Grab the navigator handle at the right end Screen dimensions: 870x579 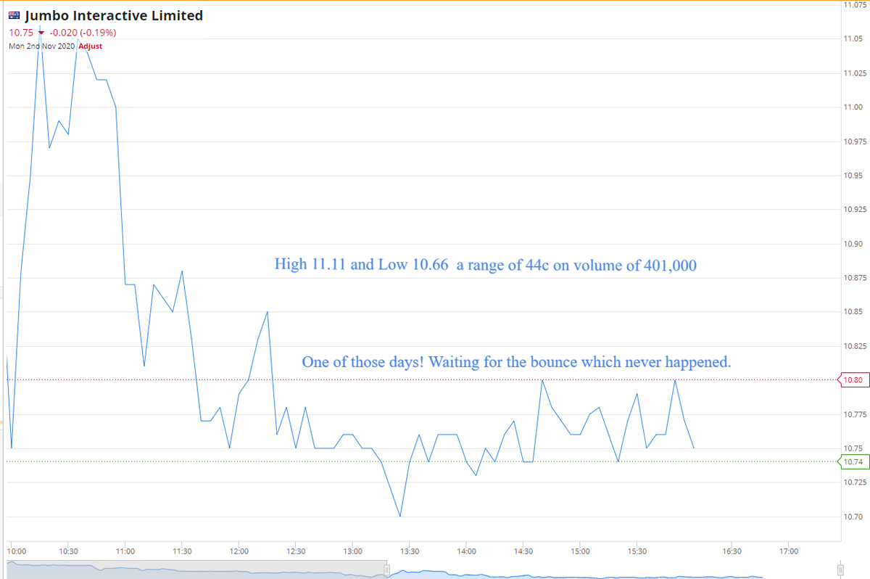point(840,570)
